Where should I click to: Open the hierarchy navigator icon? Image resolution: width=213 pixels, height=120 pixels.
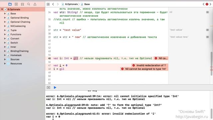22,4
